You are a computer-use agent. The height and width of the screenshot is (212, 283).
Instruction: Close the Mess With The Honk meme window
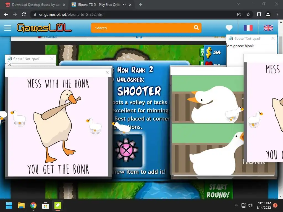(x=107, y=72)
